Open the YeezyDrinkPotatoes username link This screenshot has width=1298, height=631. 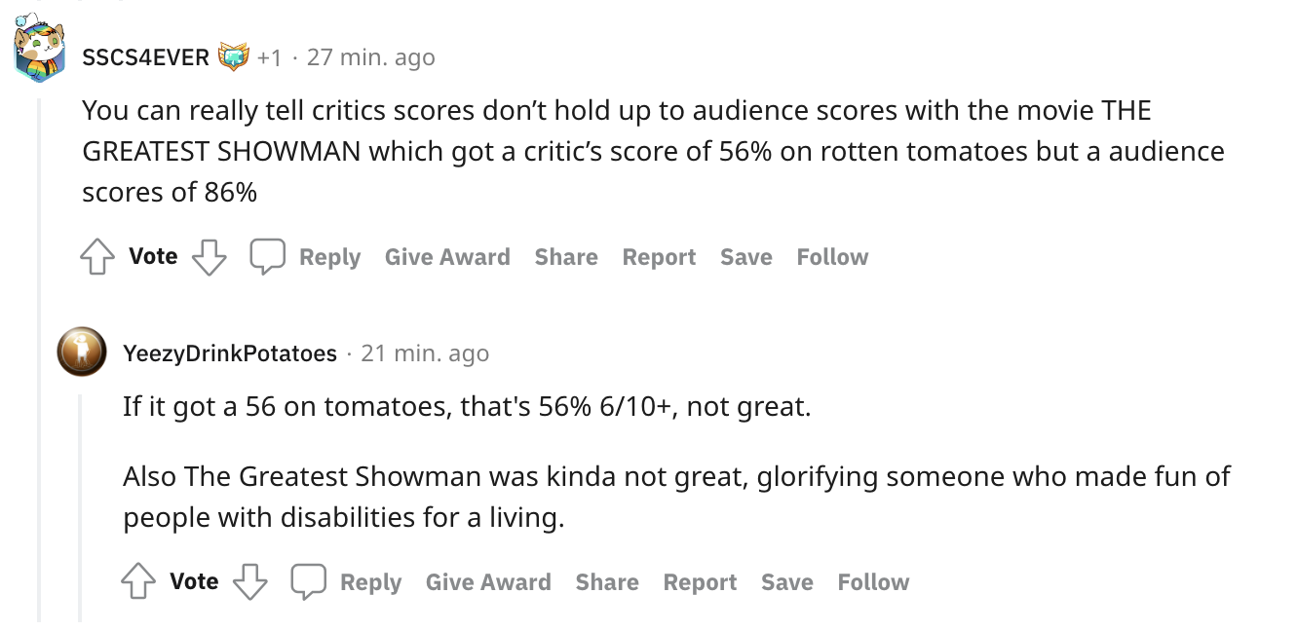click(x=230, y=353)
